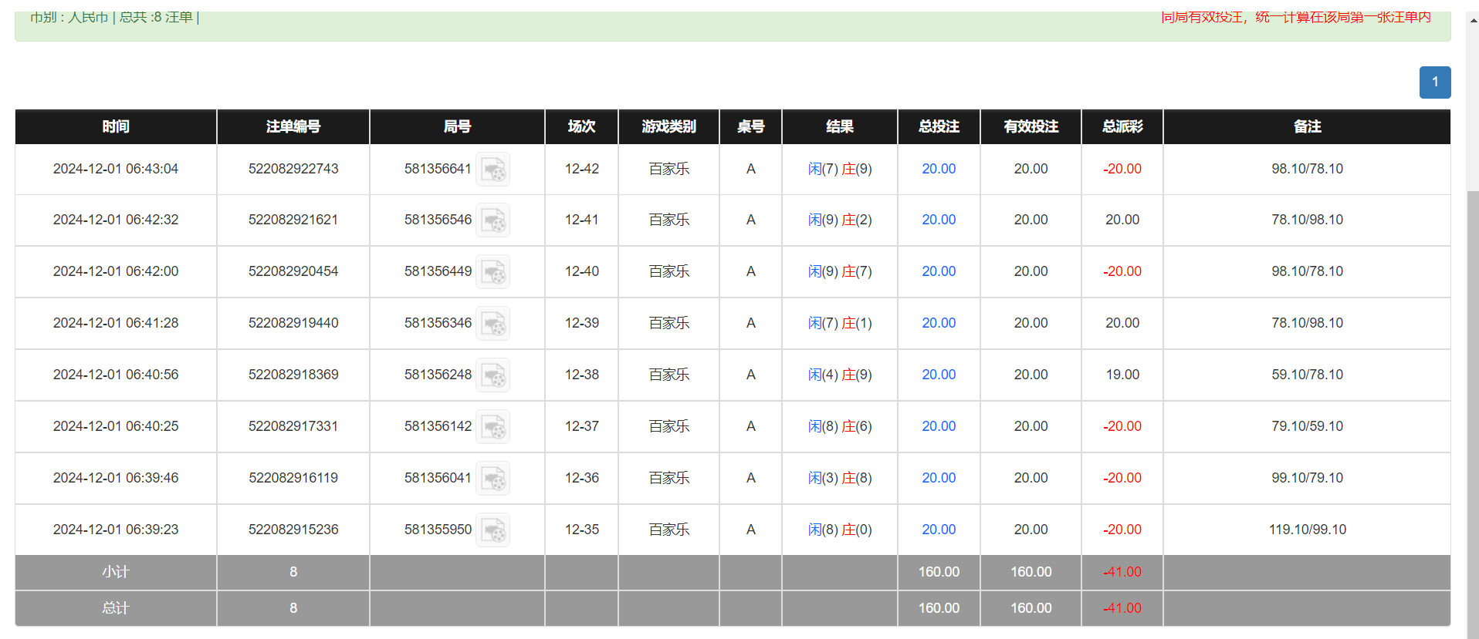Viewport: 1479px width, 639px height.
Task: Click the 注单编号 column header
Action: [x=293, y=126]
